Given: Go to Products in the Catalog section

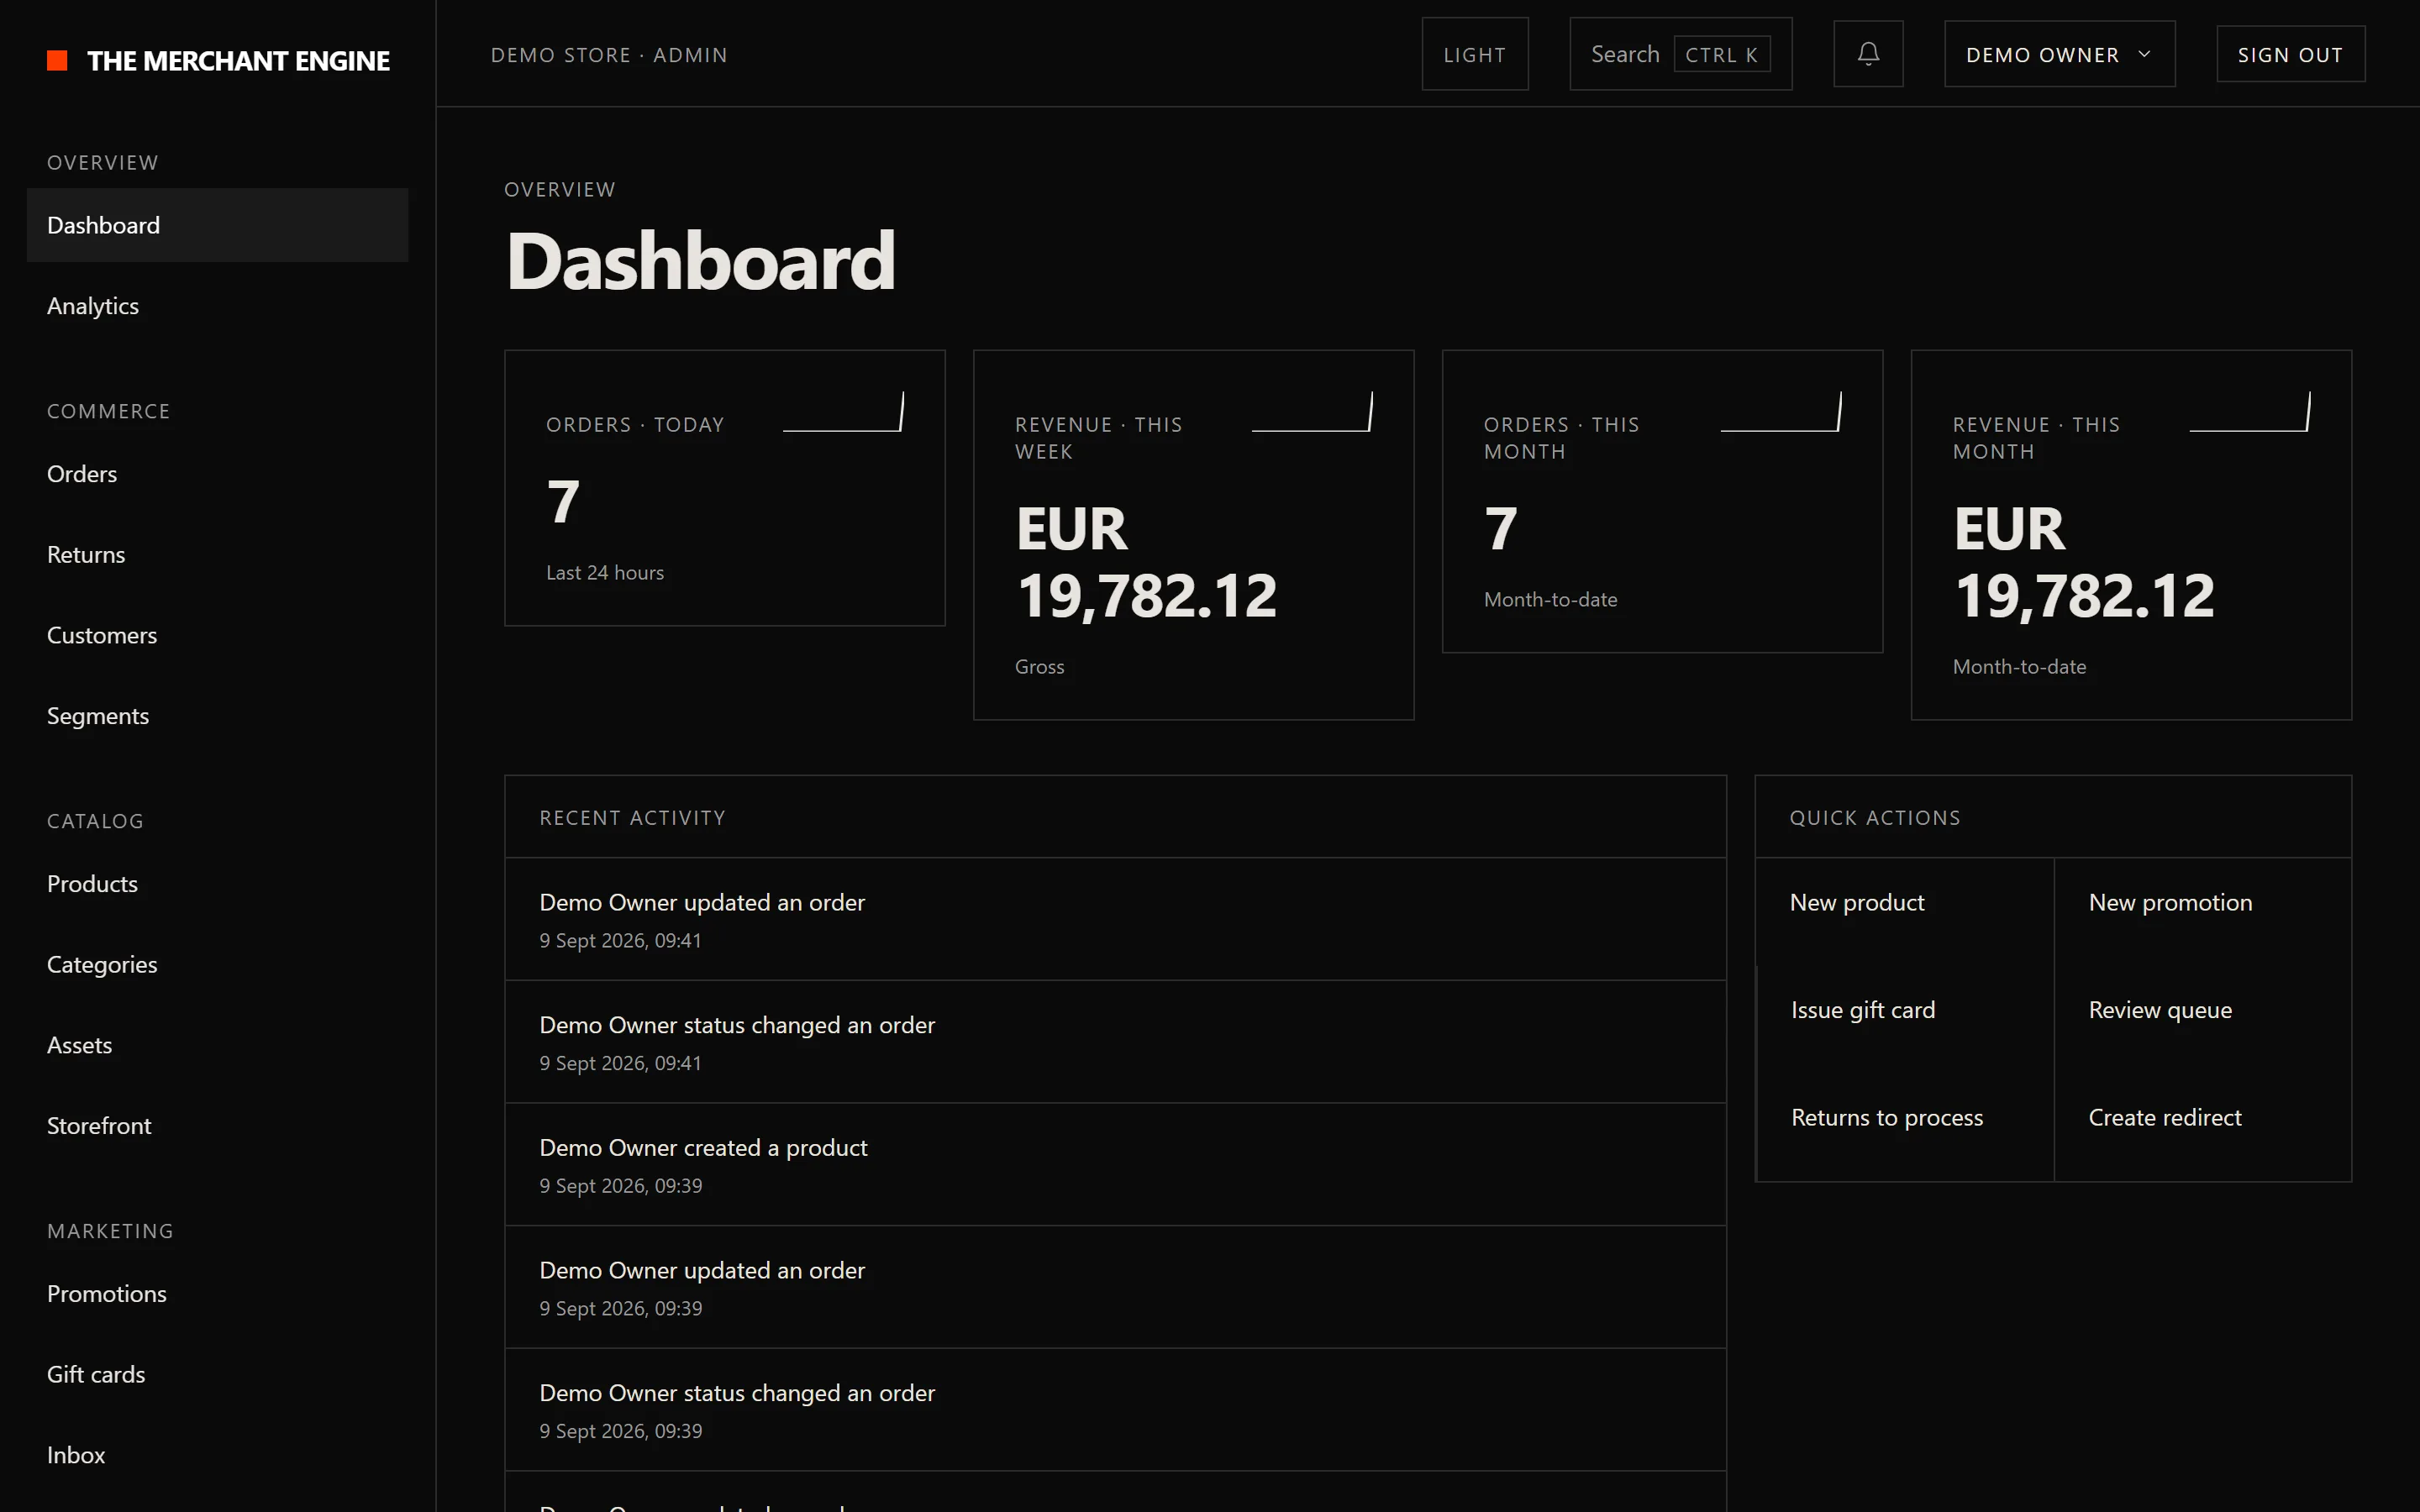Looking at the screenshot, I should (x=217, y=884).
